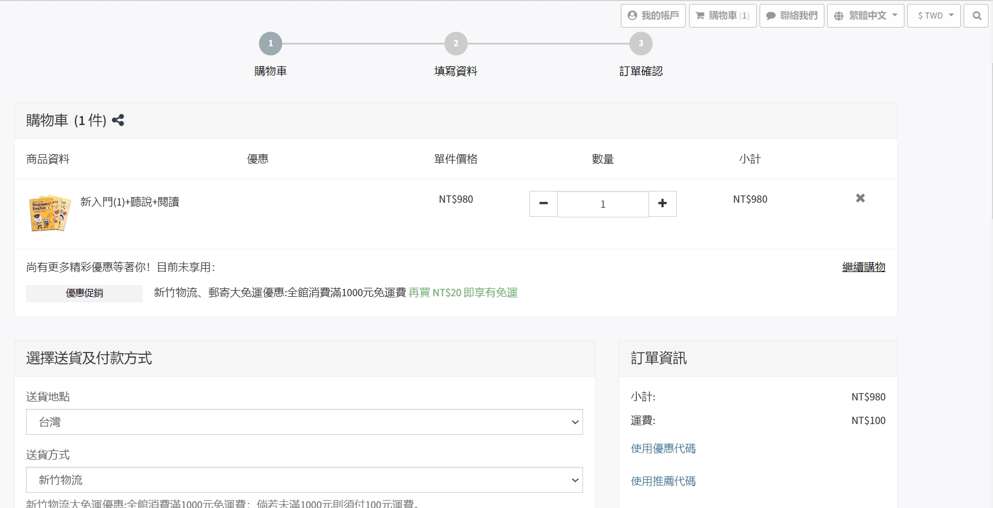
Task: Expand the 繁體中文 language dropdown
Action: (x=866, y=16)
